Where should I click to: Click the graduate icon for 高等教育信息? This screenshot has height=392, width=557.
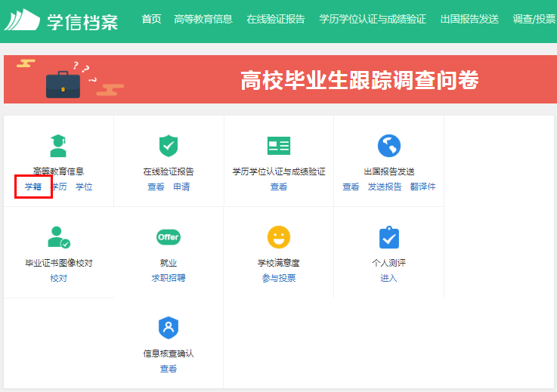[x=58, y=146]
